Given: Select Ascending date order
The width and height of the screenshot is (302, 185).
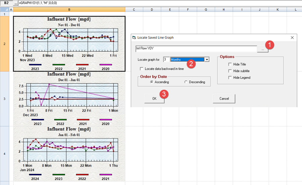Looking at the screenshot, I should click(x=152, y=82).
